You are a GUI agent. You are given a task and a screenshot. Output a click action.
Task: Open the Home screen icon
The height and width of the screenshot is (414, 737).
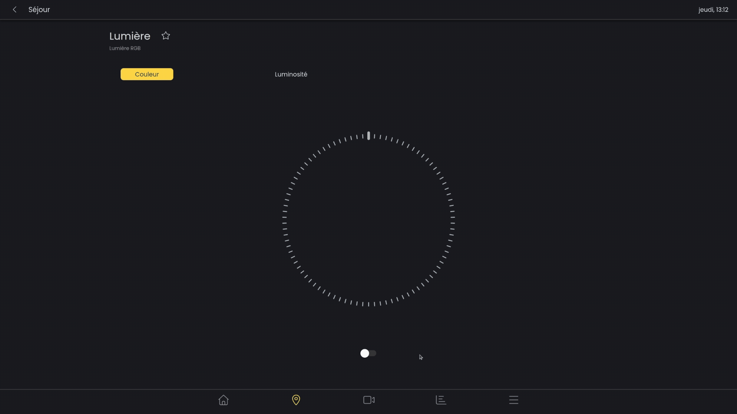[x=223, y=400]
